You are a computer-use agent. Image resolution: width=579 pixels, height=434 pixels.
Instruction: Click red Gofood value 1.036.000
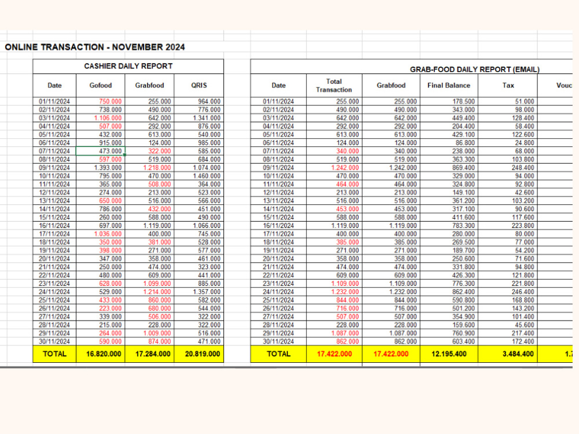point(108,234)
